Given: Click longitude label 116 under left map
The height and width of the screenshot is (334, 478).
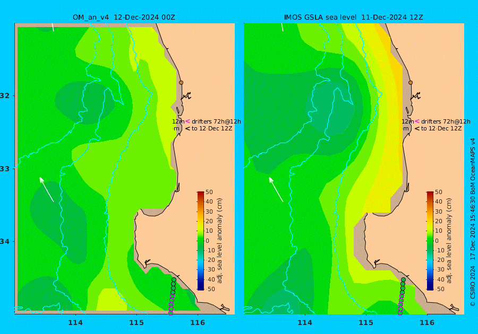Looking at the screenshot, I should pos(198,322).
